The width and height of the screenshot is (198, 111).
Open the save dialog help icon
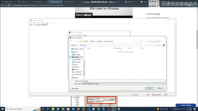[x=164, y=45]
